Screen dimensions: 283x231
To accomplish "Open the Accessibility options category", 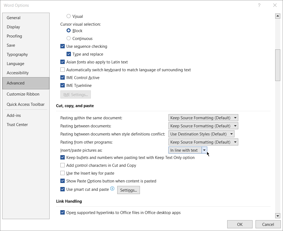I will (x=26, y=73).
